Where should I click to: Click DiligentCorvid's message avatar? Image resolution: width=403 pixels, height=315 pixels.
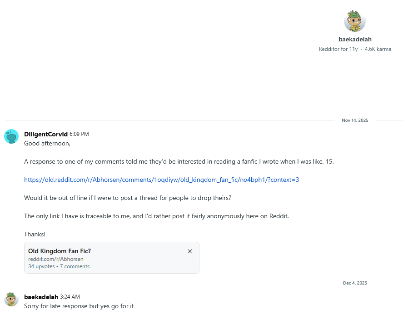pyautogui.click(x=11, y=136)
